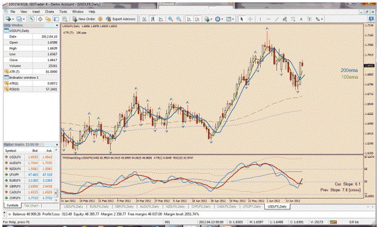Switch chart to line chart style

(161, 19)
